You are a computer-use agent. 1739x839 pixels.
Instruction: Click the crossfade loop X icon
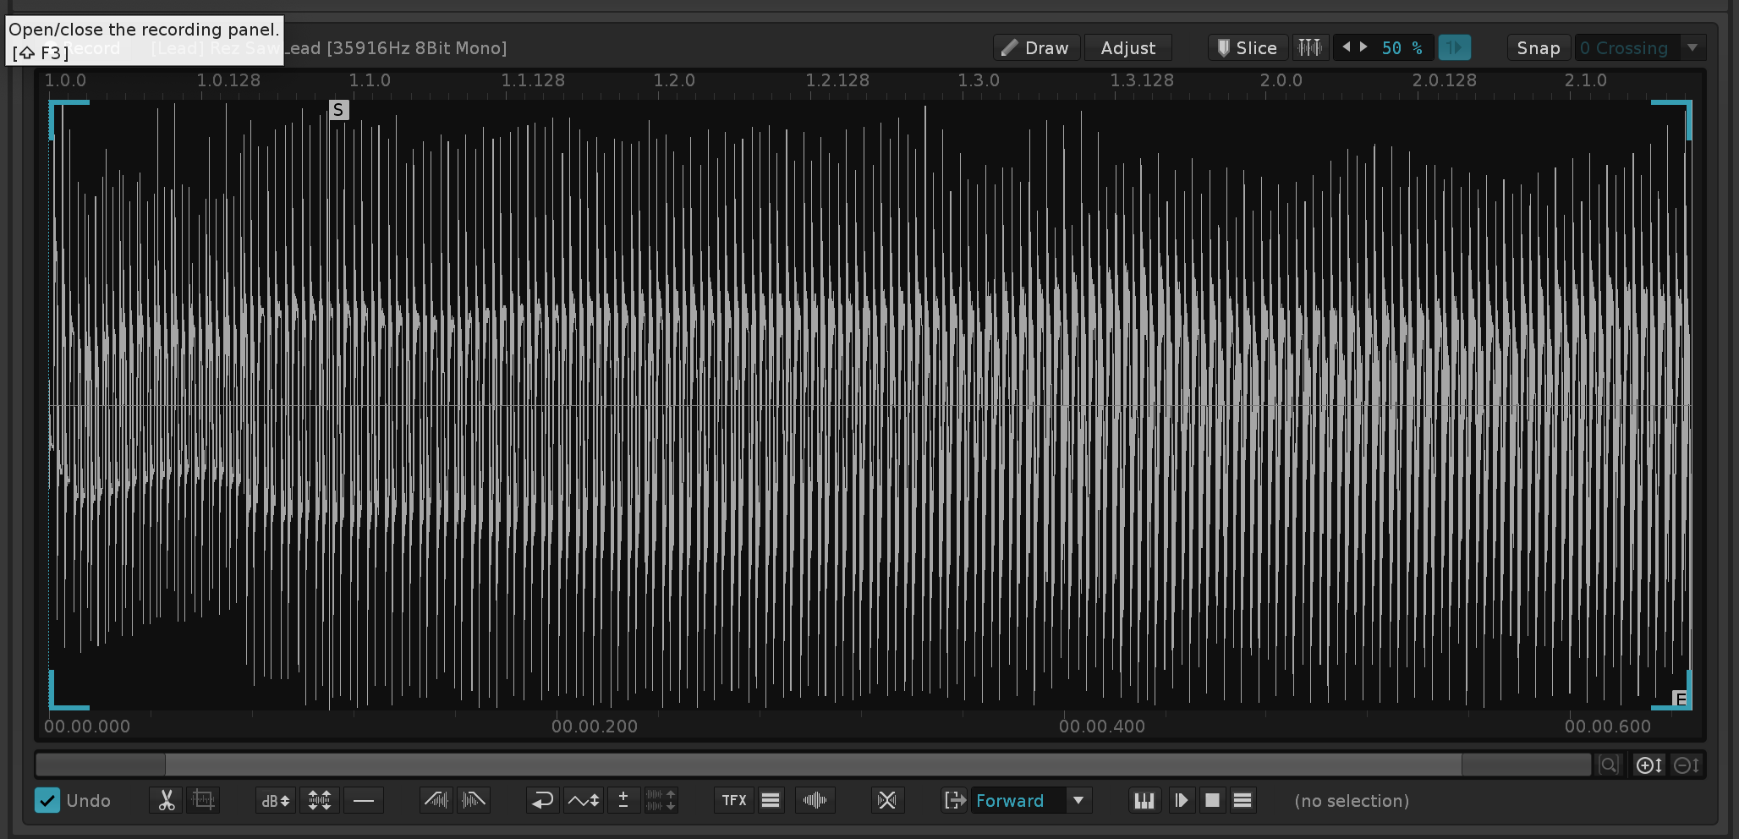(886, 800)
